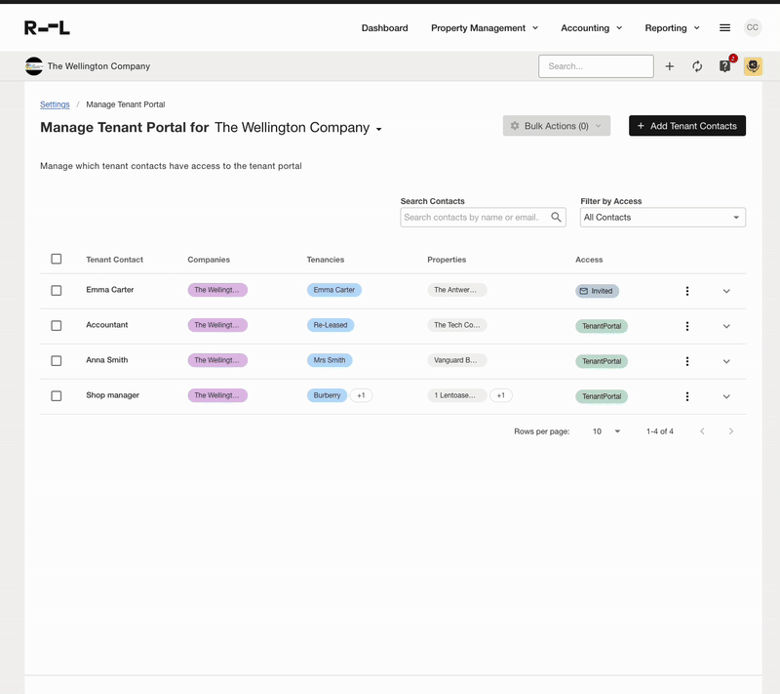The width and height of the screenshot is (780, 694).
Task: Click the CC user avatar
Action: point(753,28)
